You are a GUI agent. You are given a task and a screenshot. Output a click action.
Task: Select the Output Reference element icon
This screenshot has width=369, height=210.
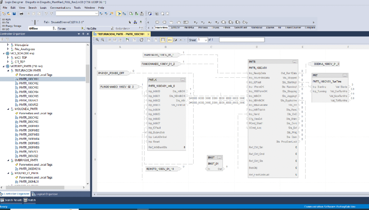(165, 22)
